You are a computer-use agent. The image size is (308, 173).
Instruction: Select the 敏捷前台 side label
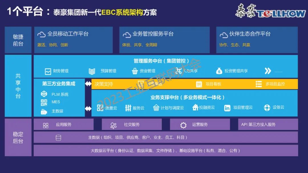pyautogui.click(x=18, y=40)
